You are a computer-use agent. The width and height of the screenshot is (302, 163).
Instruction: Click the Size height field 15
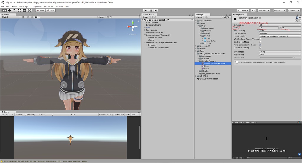[291, 28]
